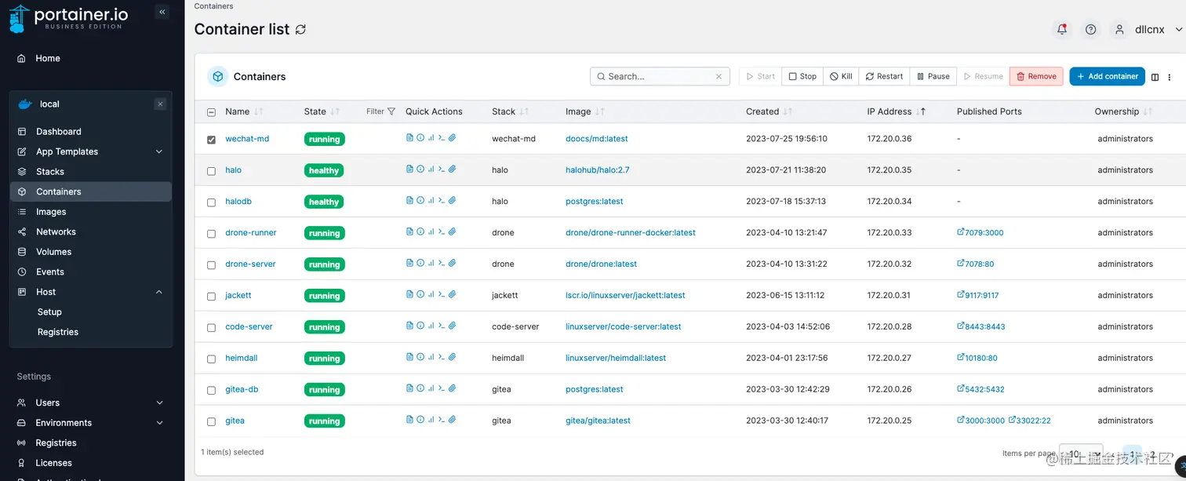
Task: Expand the Environments settings submenu
Action: pyautogui.click(x=159, y=423)
